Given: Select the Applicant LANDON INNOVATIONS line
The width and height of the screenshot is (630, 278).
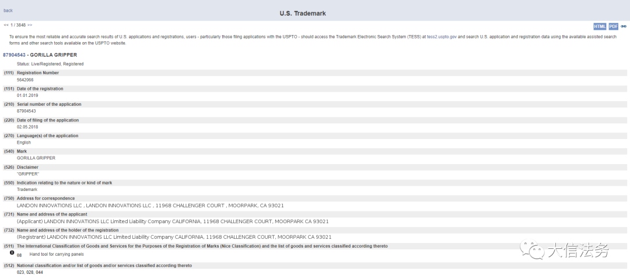Looking at the screenshot, I should pos(173,221).
